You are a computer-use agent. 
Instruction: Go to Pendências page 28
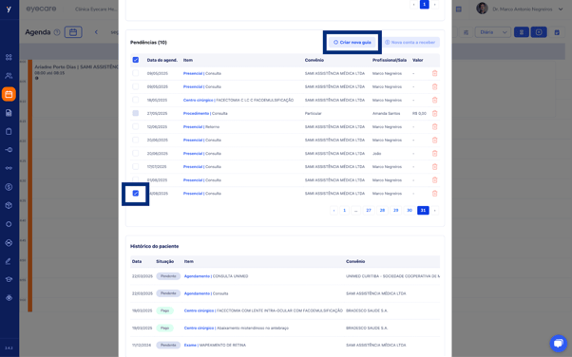[382, 211]
